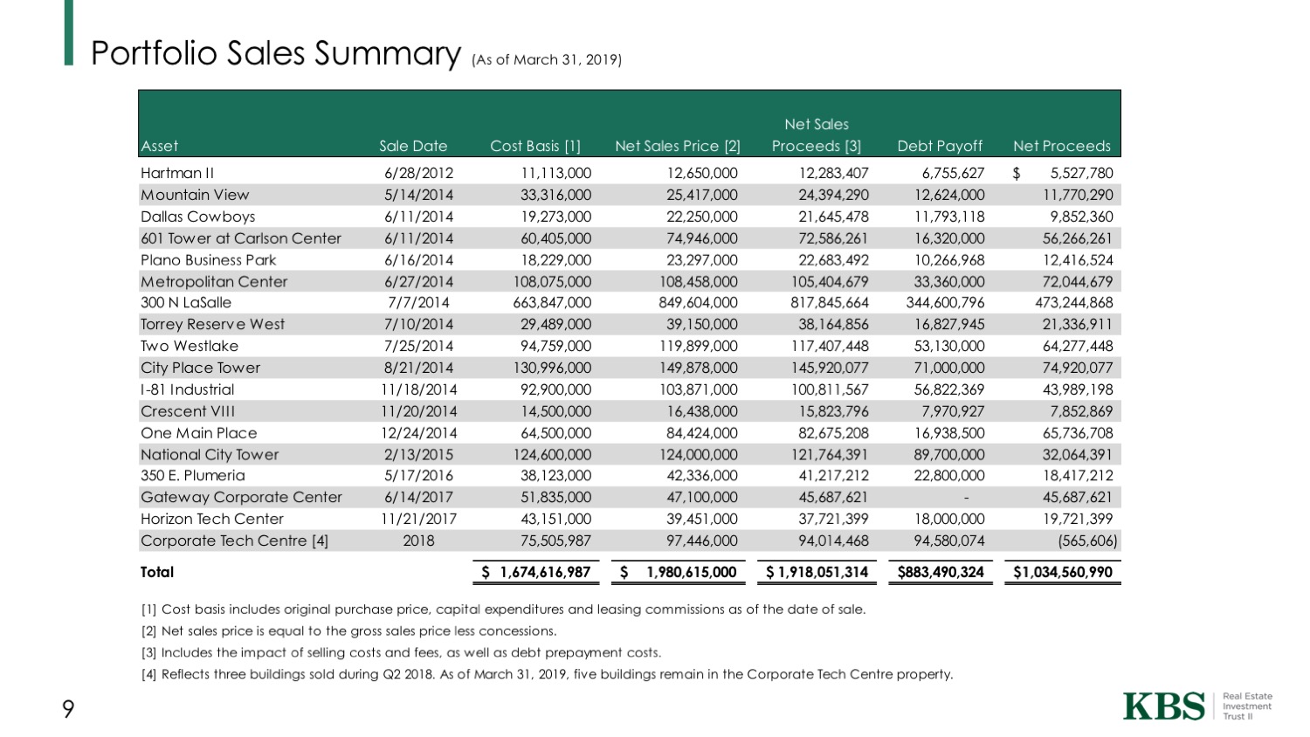Click the slide page number 9
The height and width of the screenshot is (737, 1310).
68,709
